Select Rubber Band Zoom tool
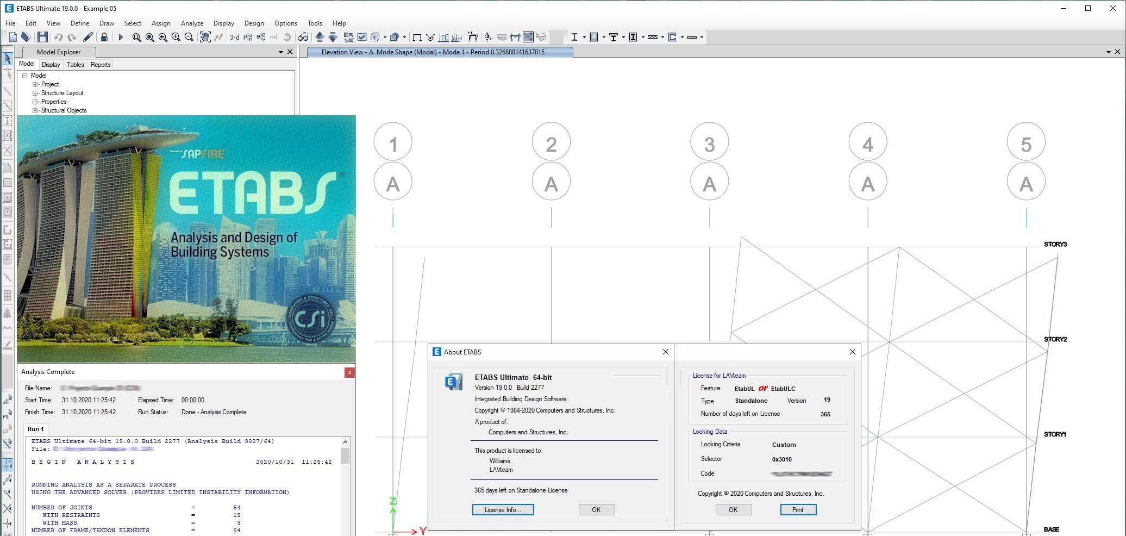Image resolution: width=1126 pixels, height=536 pixels. tap(137, 37)
